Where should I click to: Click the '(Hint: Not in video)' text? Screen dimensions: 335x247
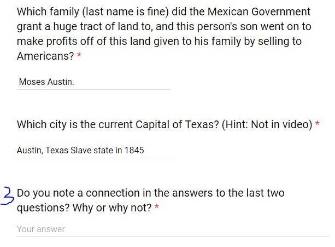267,124
